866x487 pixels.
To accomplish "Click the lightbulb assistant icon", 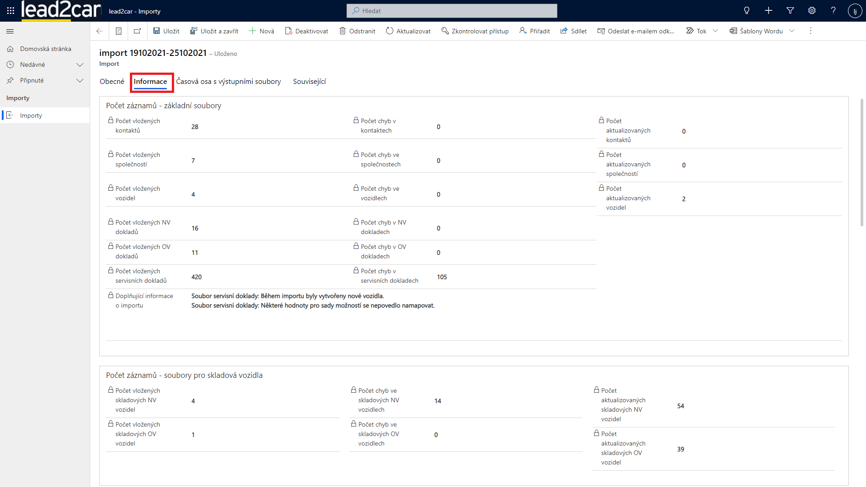I will coord(746,11).
